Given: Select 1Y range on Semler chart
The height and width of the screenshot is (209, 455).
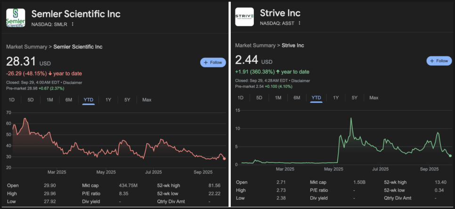Looking at the screenshot, I should (x=108, y=100).
